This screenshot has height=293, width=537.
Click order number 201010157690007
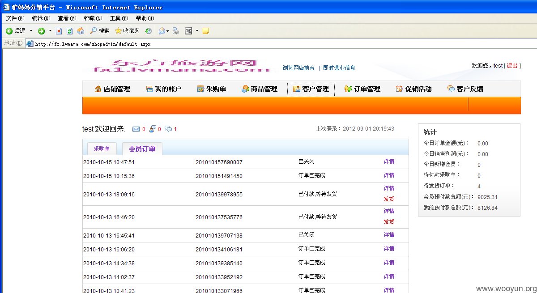pyautogui.click(x=219, y=162)
